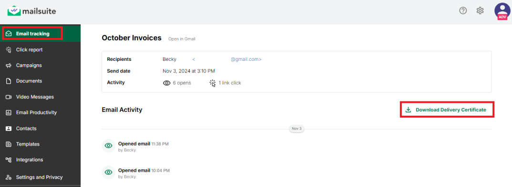Click the Integrations icon in sidebar

9,159
